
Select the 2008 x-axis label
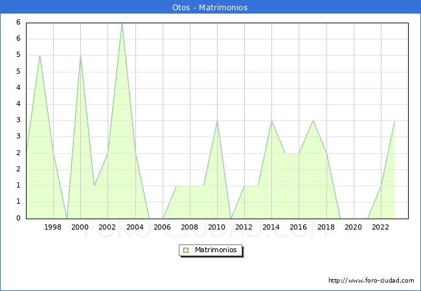[x=189, y=227]
